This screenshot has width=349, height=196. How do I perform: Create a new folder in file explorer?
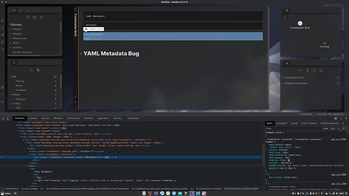(x=34, y=17)
